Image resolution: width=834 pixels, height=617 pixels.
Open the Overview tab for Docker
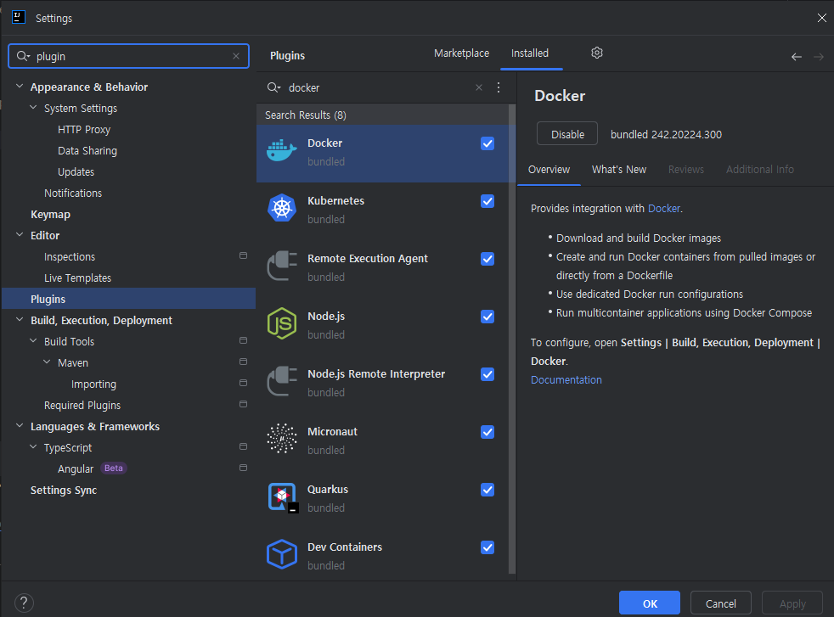point(549,170)
